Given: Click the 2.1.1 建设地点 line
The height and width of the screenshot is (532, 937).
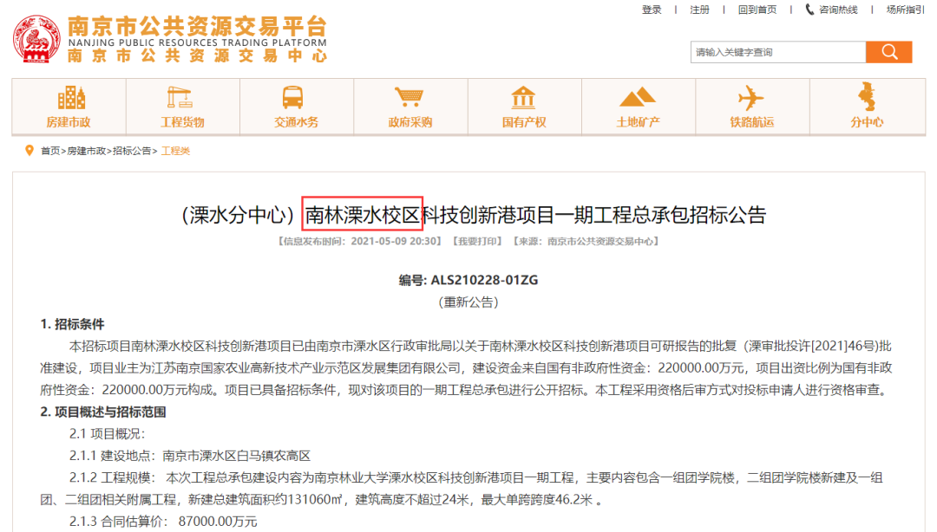Looking at the screenshot, I should pos(189,456).
